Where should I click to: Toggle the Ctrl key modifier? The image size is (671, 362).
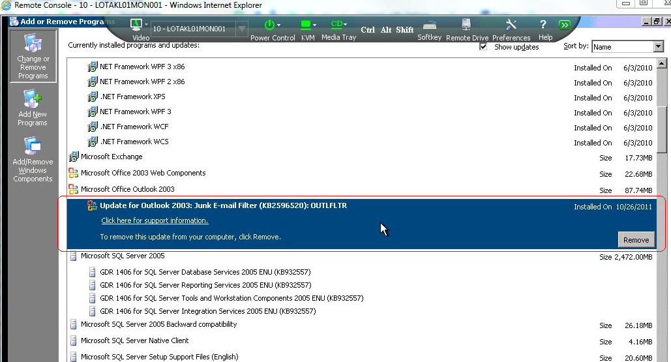click(368, 29)
